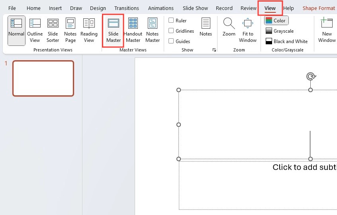Screen dimensions: 337x215
Task: Select Color display mode
Action: [x=276, y=21]
